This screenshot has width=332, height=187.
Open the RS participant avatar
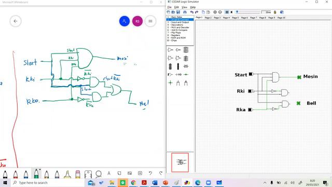coord(137,21)
